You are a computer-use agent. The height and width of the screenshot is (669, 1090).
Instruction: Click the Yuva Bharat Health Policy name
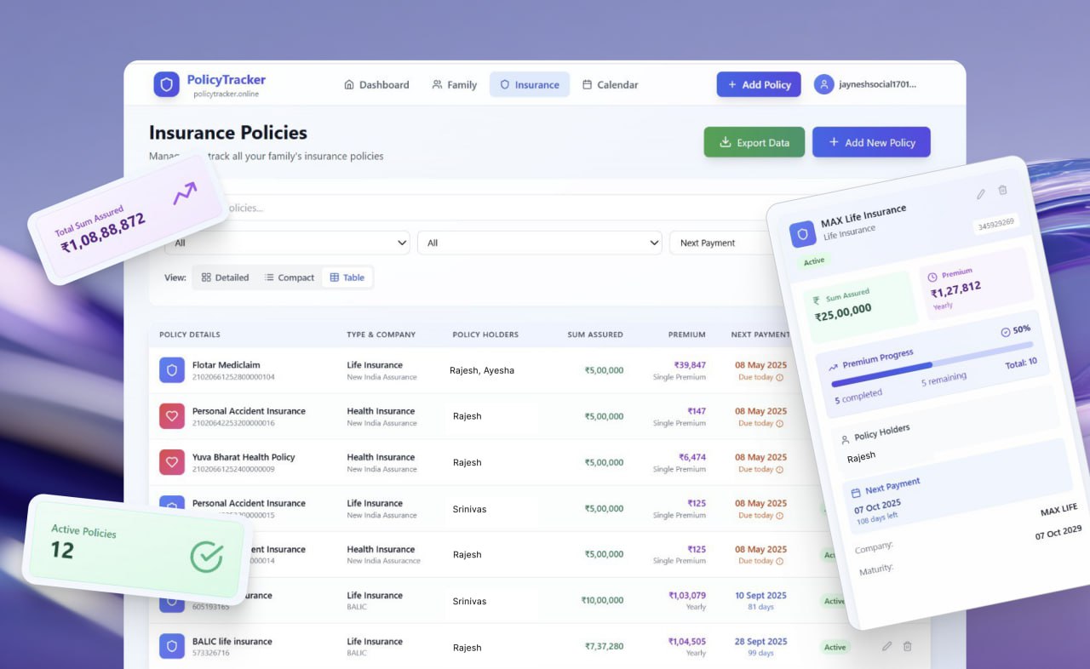[244, 457]
